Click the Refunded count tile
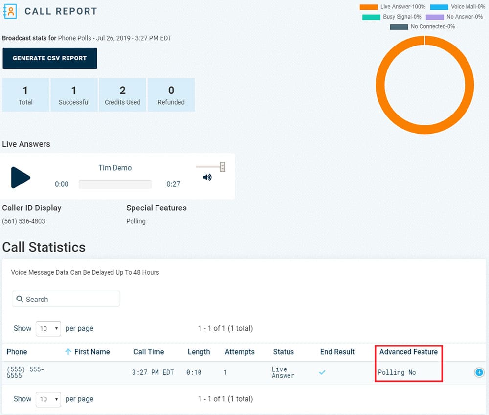This screenshot has width=489, height=415. (x=171, y=95)
